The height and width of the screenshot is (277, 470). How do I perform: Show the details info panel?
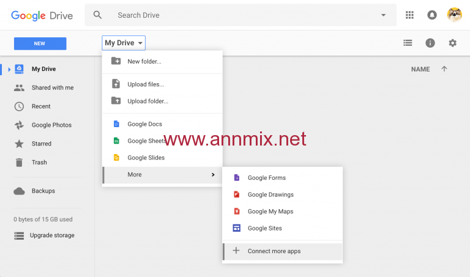tap(430, 43)
